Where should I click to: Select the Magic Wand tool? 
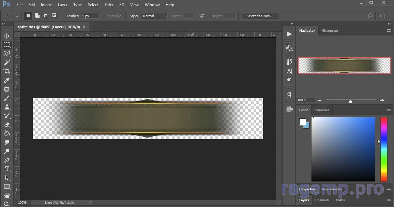coord(6,62)
